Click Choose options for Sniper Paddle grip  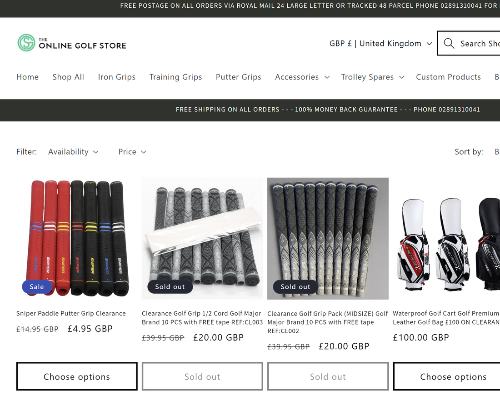click(x=77, y=376)
